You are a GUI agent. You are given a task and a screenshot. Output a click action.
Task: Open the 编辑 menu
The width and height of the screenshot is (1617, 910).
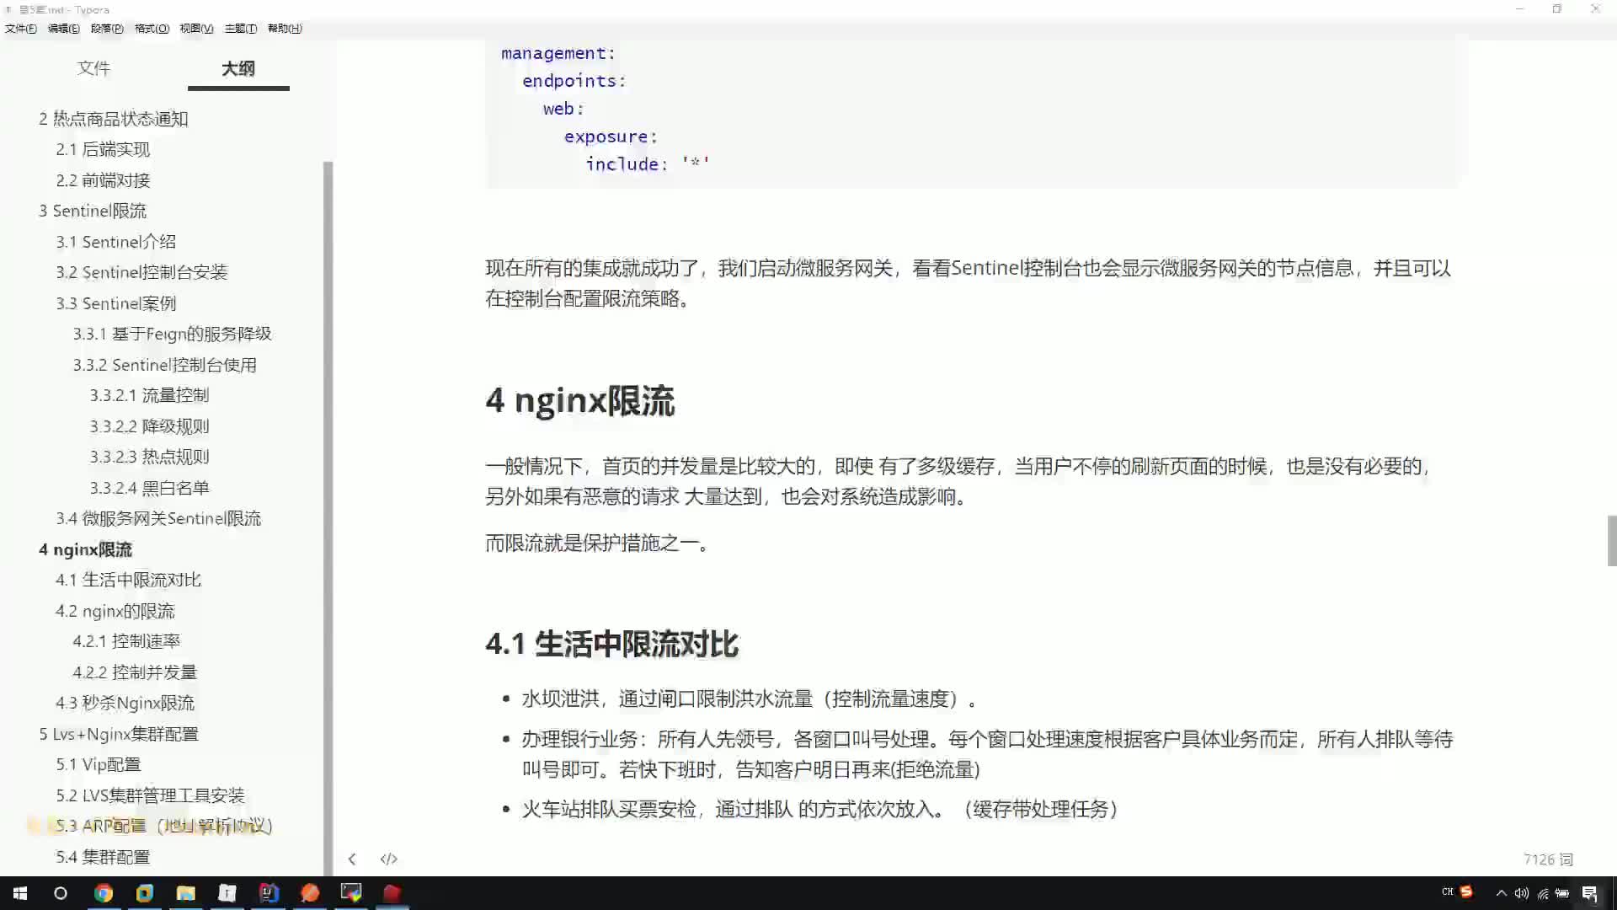coord(64,29)
